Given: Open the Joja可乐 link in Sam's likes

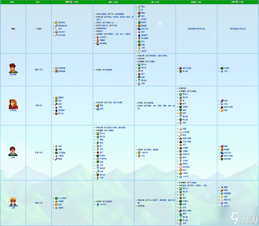Looking at the screenshot, I should click(x=103, y=205).
